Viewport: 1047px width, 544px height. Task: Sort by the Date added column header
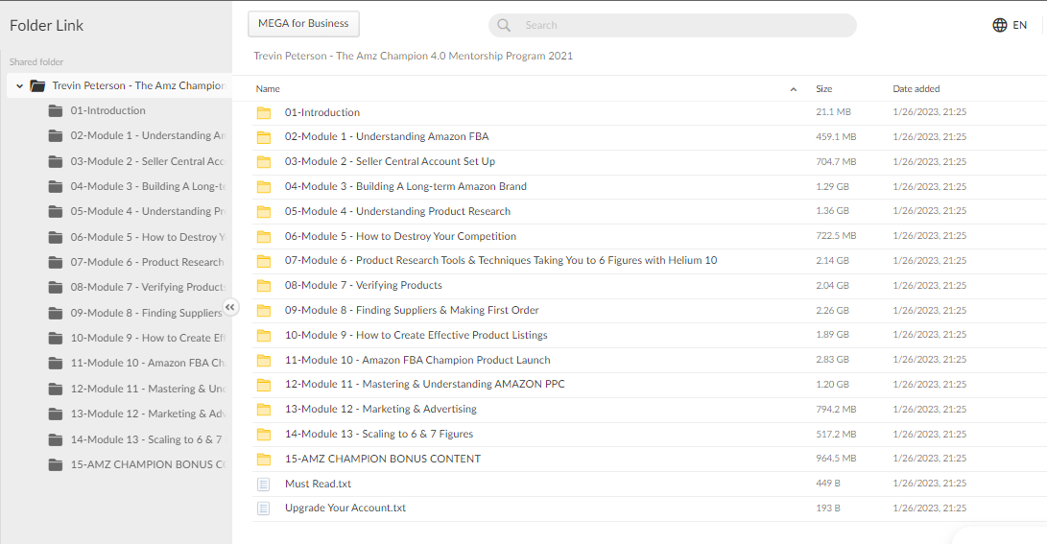coord(916,89)
